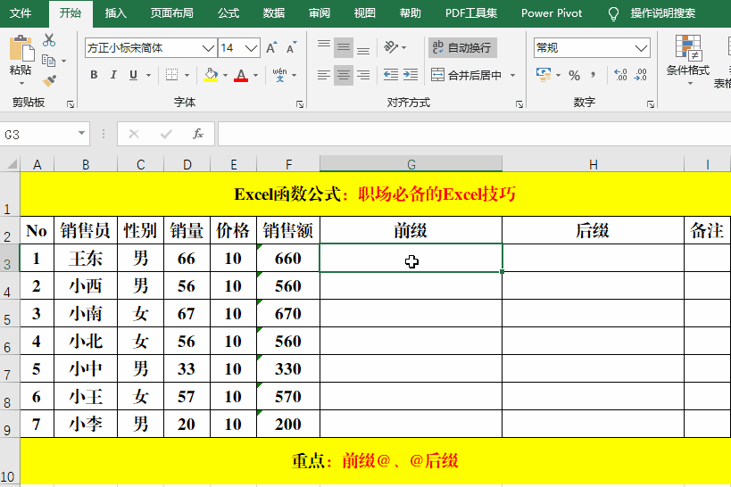The image size is (731, 487).
Task: Open the 常规 number format dropdown
Action: point(642,47)
